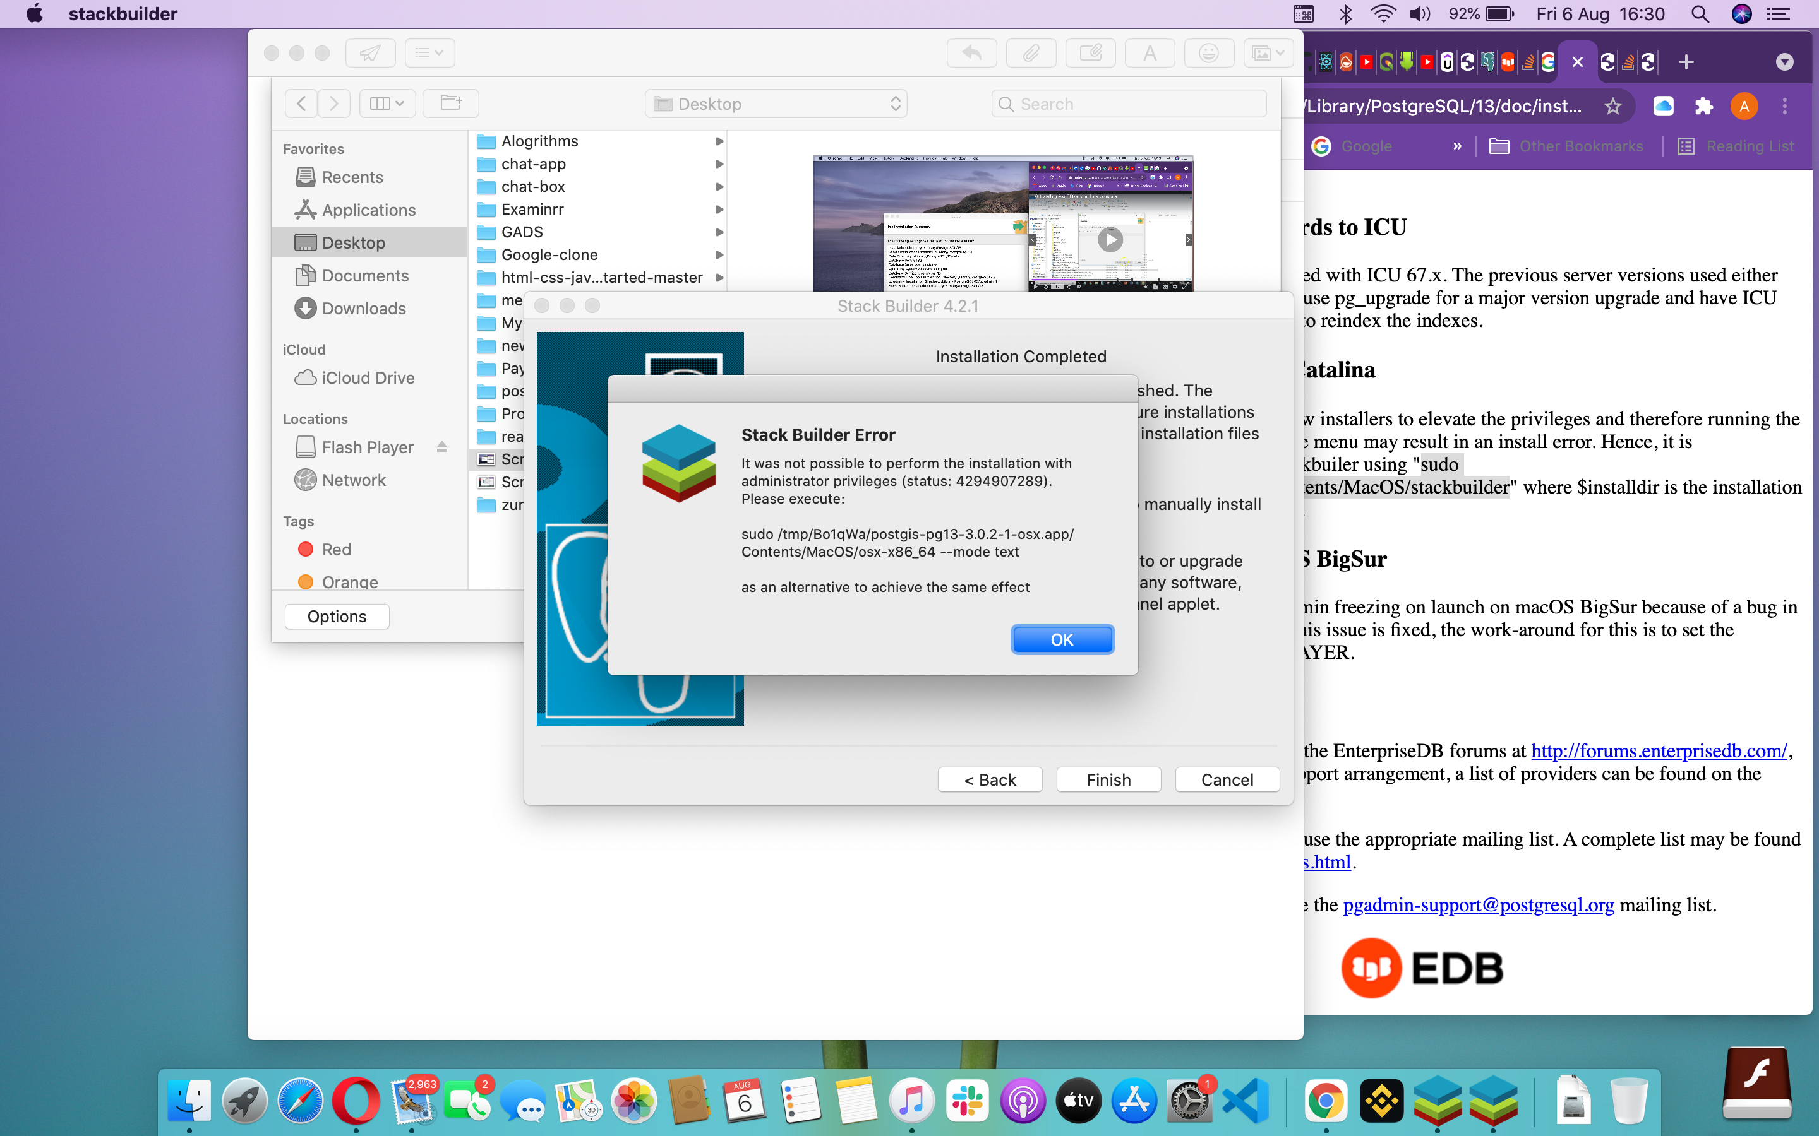1819x1136 pixels.
Task: Expand the Google-clone folder arrow
Action: coord(719,255)
